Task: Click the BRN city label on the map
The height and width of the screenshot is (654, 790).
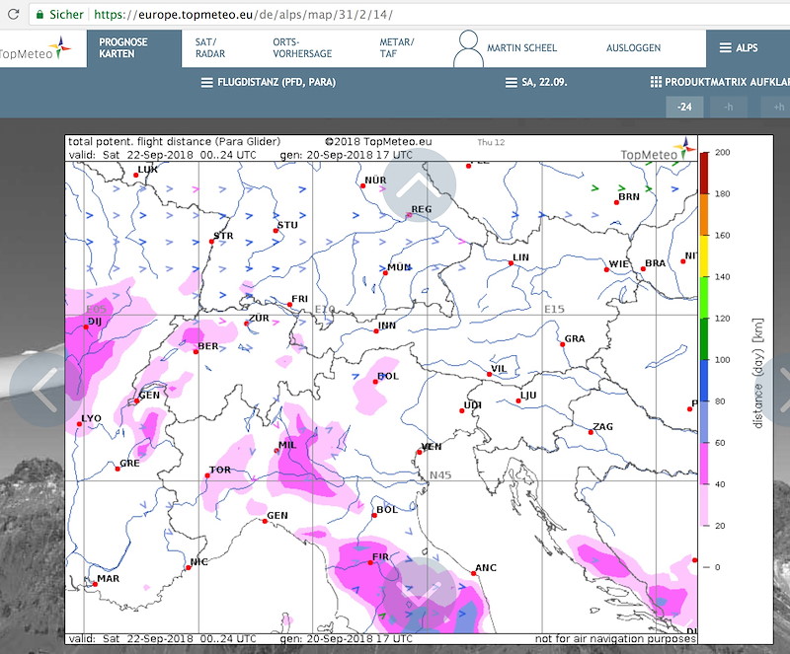Action: 629,197
